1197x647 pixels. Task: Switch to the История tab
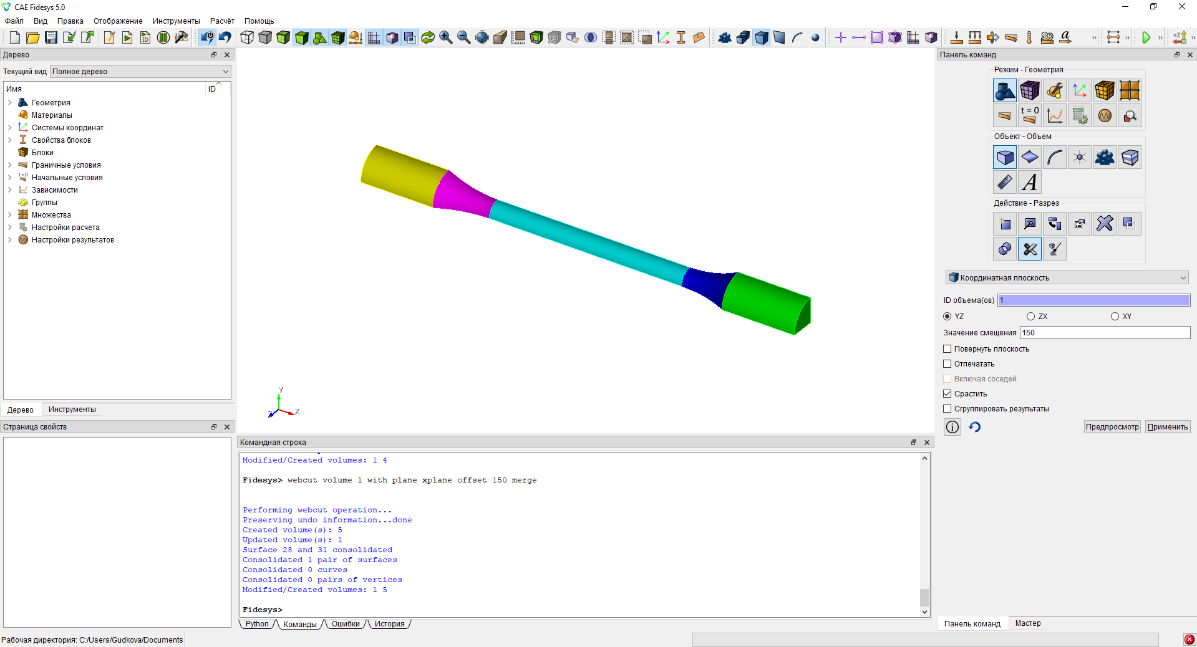click(390, 624)
